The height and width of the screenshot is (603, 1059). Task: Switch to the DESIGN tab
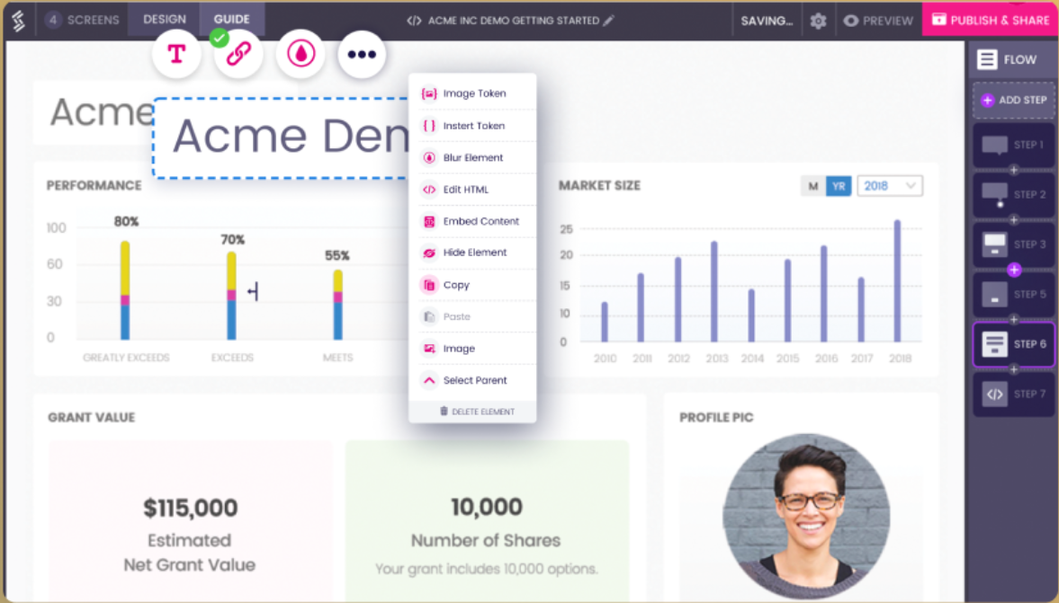(164, 17)
